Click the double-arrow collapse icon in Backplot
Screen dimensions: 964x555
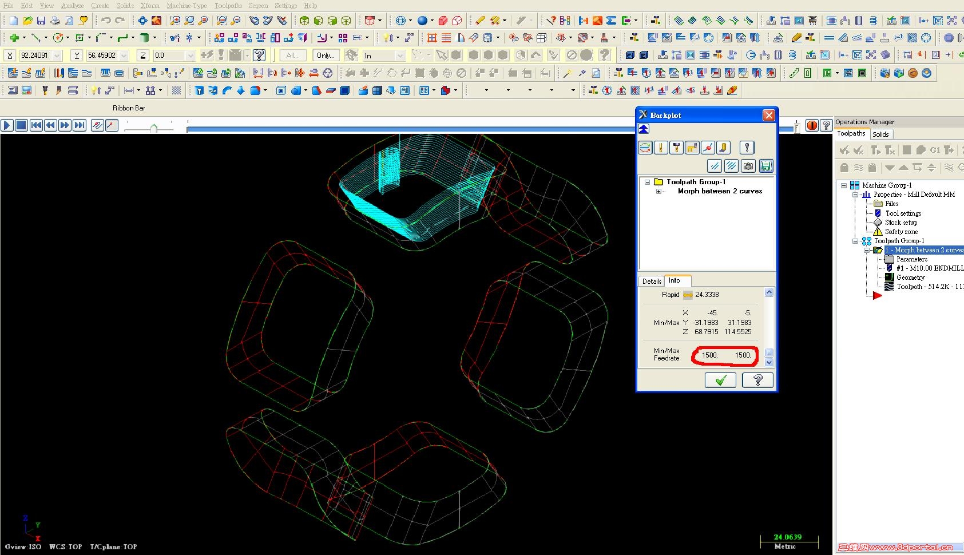(644, 129)
